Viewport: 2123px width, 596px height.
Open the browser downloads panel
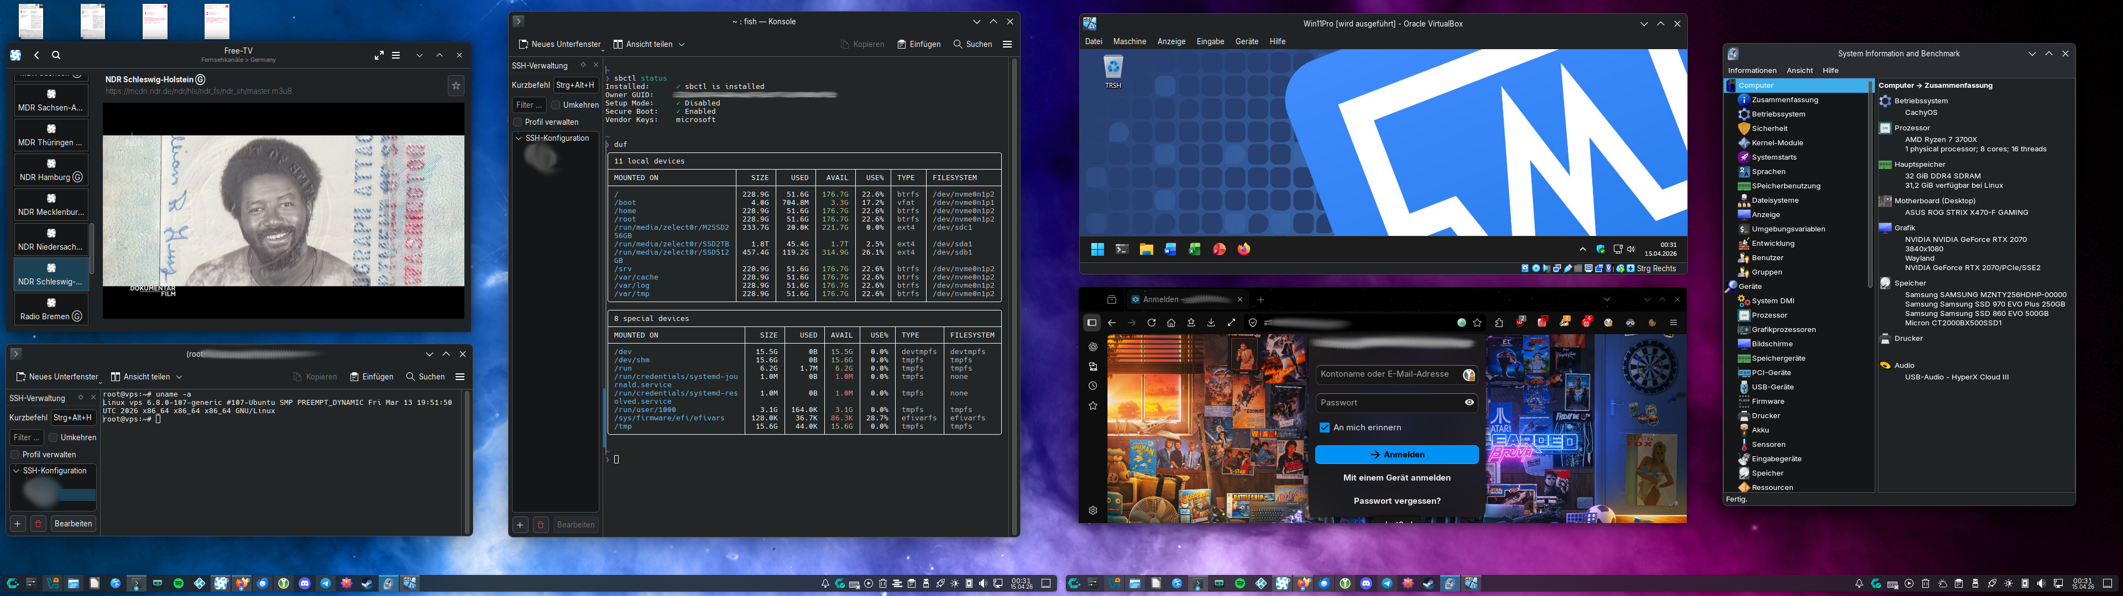click(1211, 323)
